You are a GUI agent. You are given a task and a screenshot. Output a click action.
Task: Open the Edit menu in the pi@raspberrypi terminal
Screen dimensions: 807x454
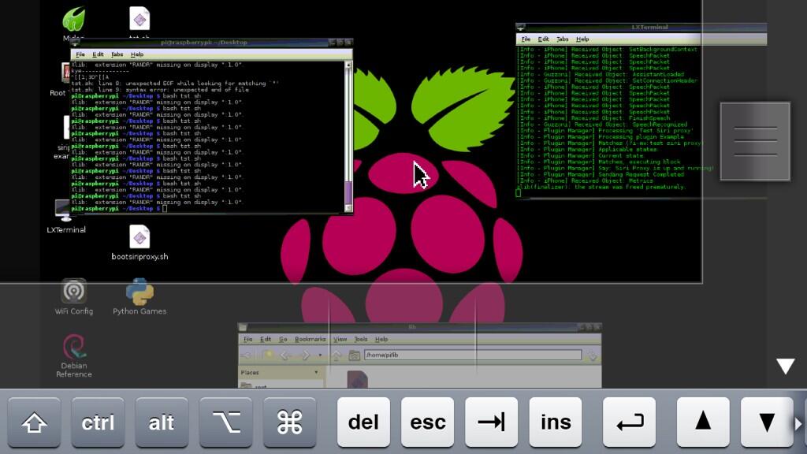coord(98,54)
